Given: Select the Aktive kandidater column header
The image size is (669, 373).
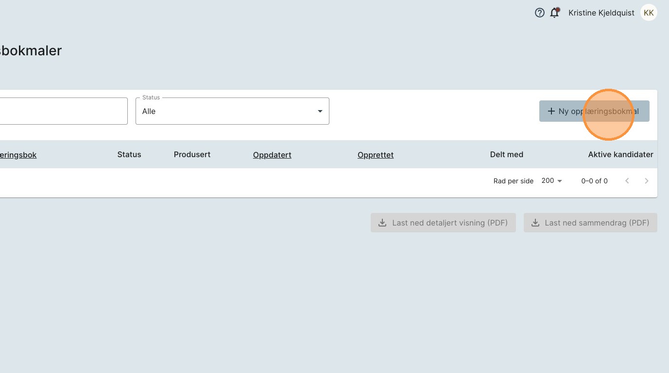Looking at the screenshot, I should pyautogui.click(x=620, y=154).
